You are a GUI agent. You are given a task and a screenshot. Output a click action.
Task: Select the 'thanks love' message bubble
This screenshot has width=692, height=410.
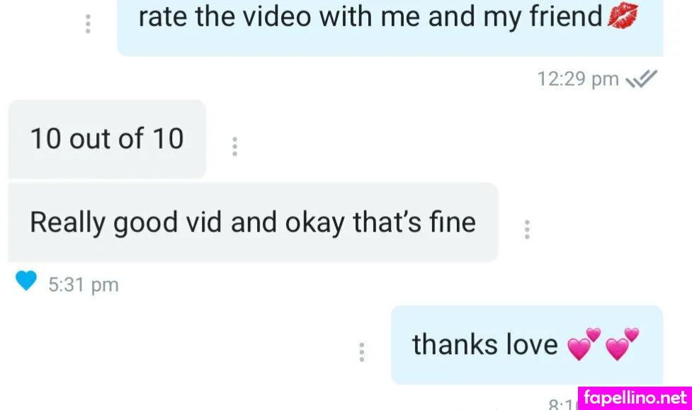coord(527,345)
